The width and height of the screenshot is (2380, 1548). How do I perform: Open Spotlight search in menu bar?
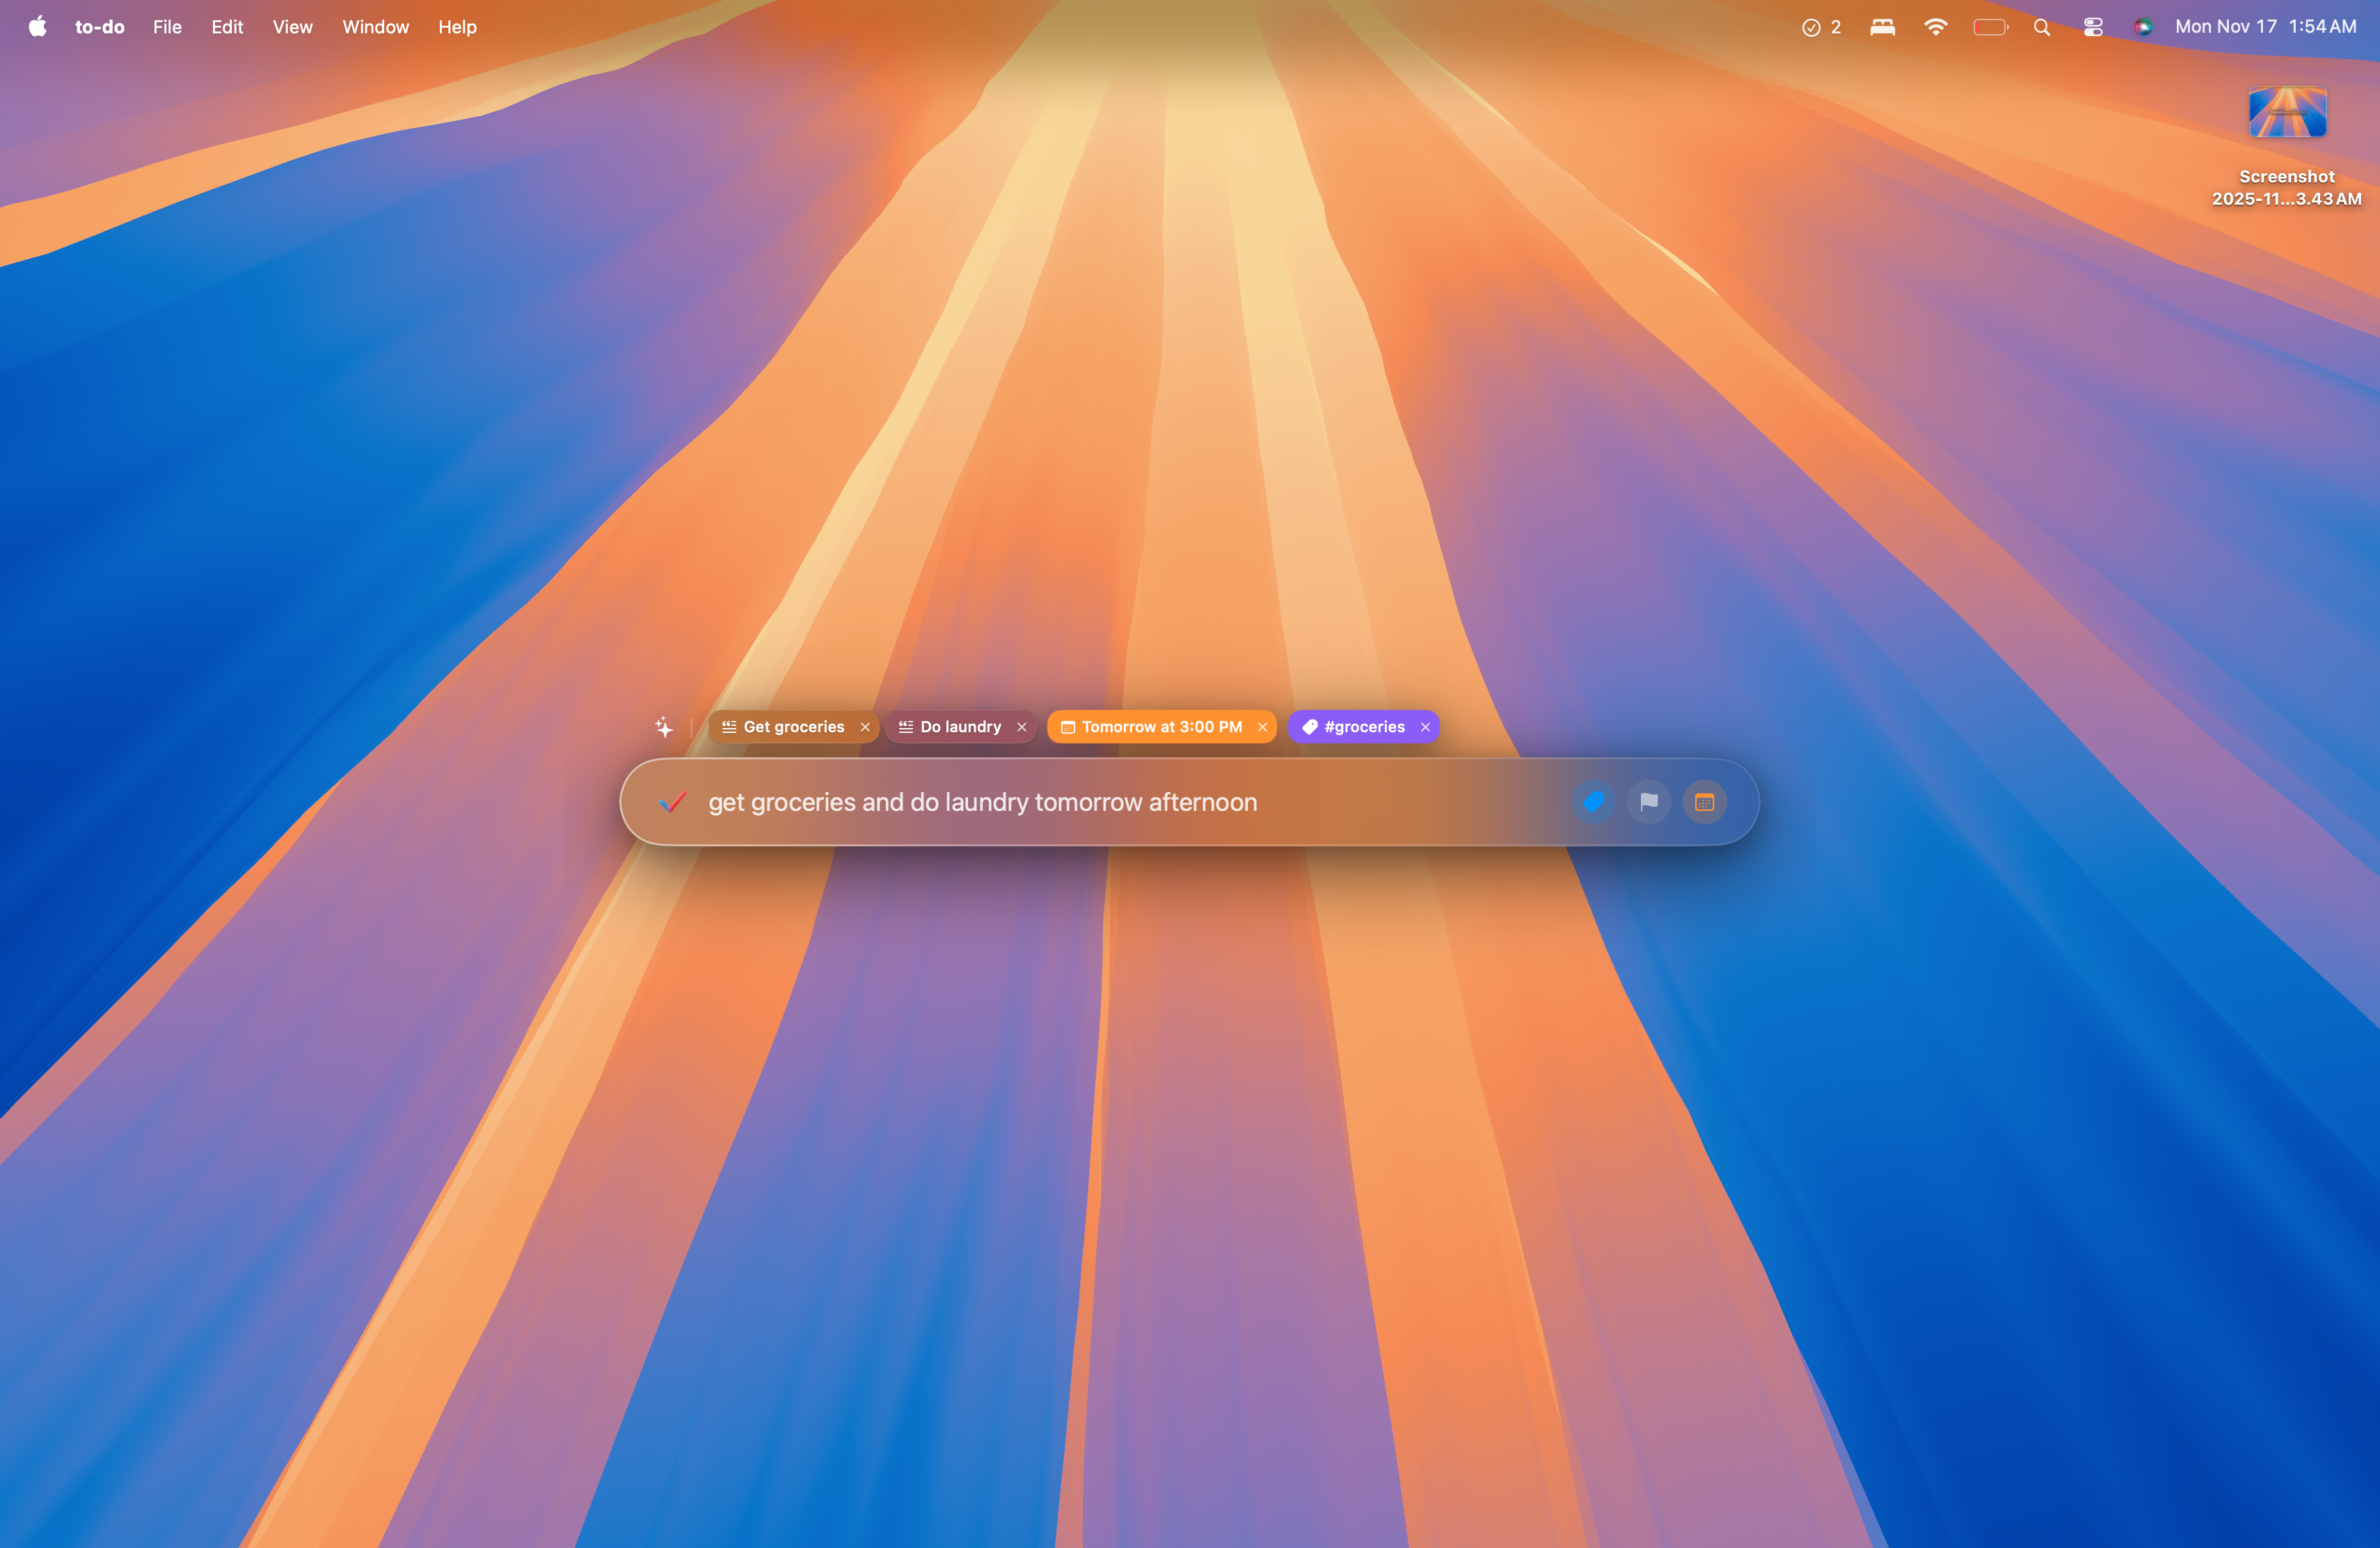[x=2041, y=27]
